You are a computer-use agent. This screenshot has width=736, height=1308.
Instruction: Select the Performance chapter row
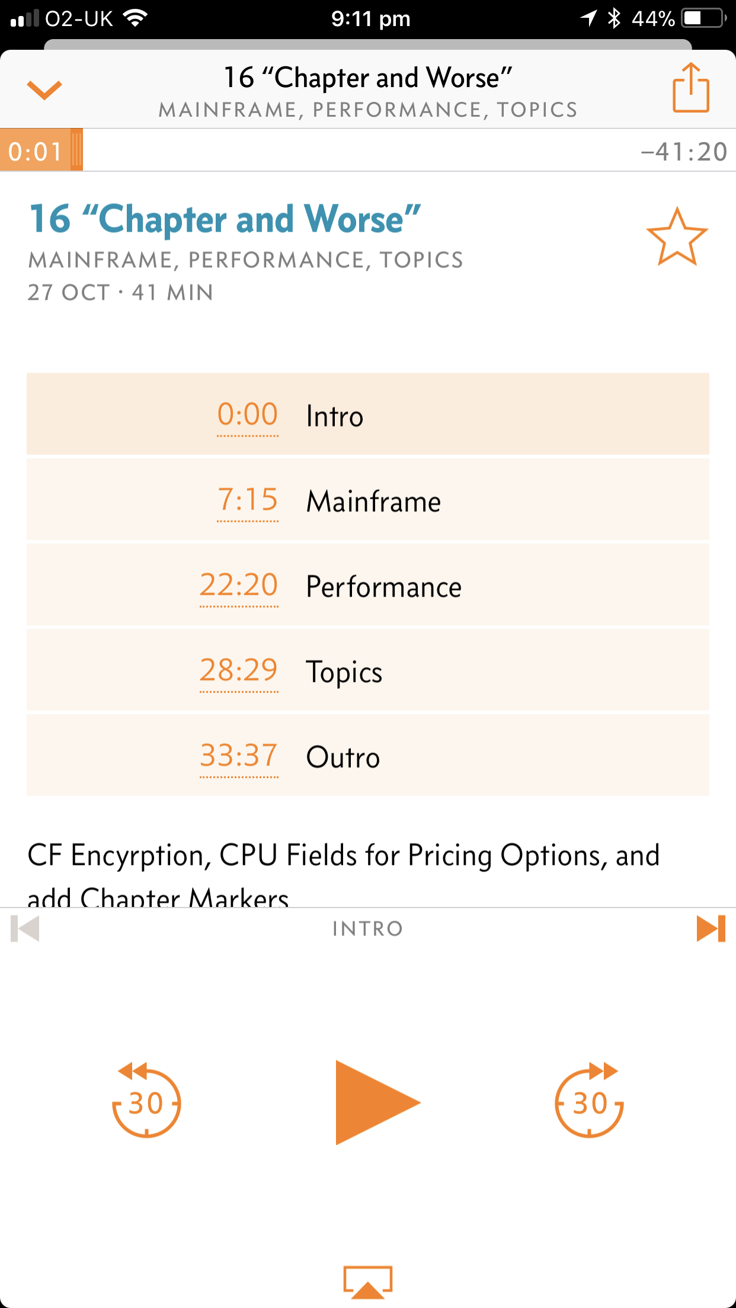pyautogui.click(x=367, y=586)
